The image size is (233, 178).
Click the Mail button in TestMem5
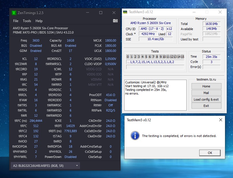point(206,93)
